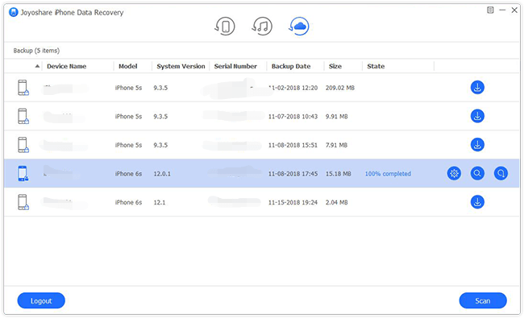Download the 2.04 MB backup
This screenshot has width=524, height=318.
click(x=477, y=202)
